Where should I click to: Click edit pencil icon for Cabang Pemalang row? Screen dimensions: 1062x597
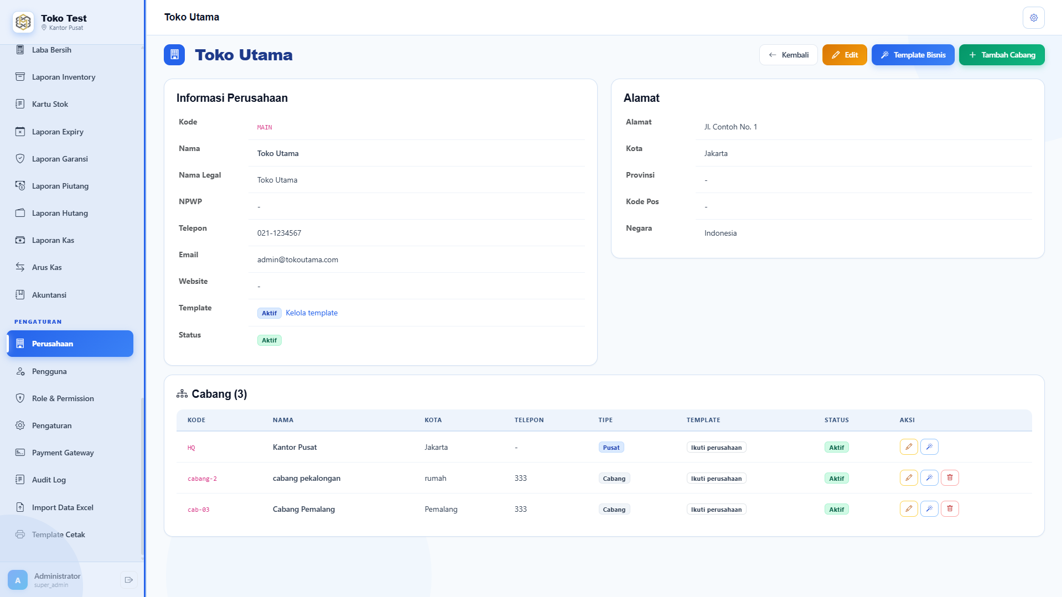point(909,509)
